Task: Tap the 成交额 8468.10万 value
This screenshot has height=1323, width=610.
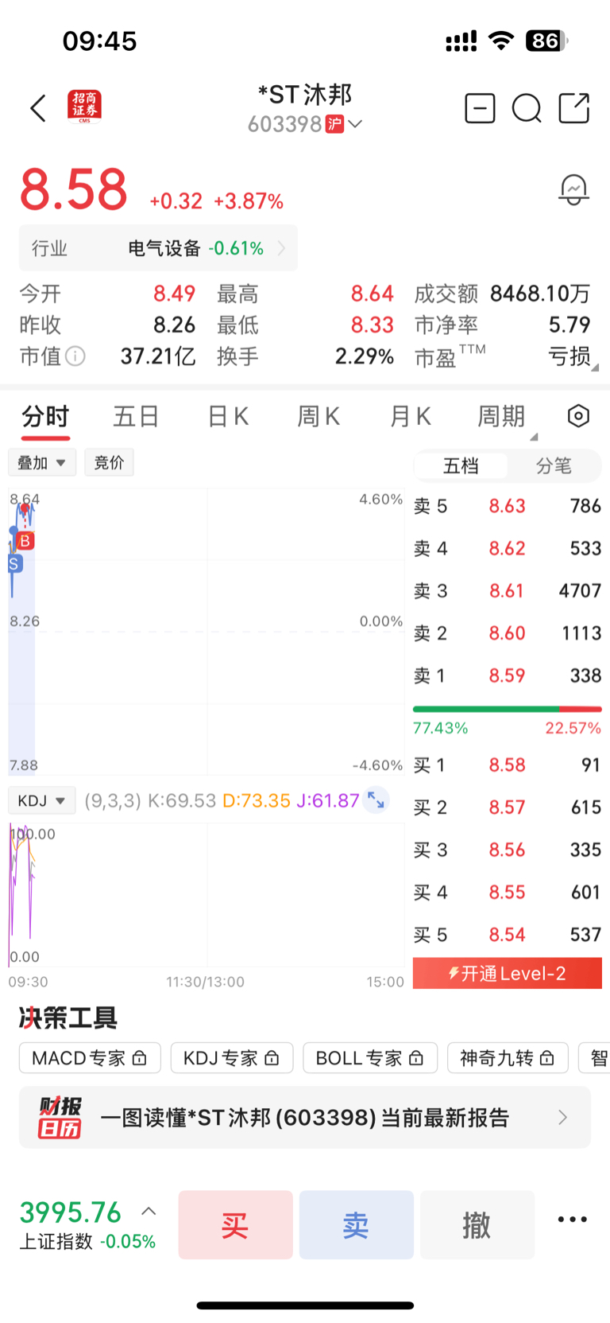Action: tap(540, 294)
